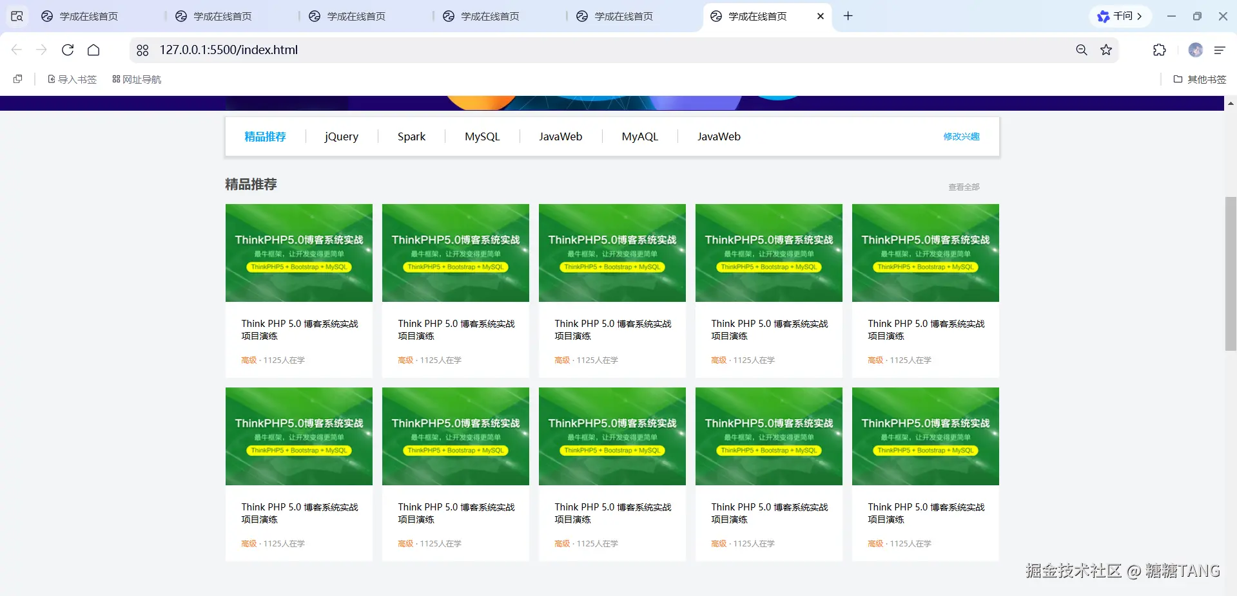This screenshot has width=1237, height=596.
Task: Click the 查看全部 link
Action: click(964, 187)
